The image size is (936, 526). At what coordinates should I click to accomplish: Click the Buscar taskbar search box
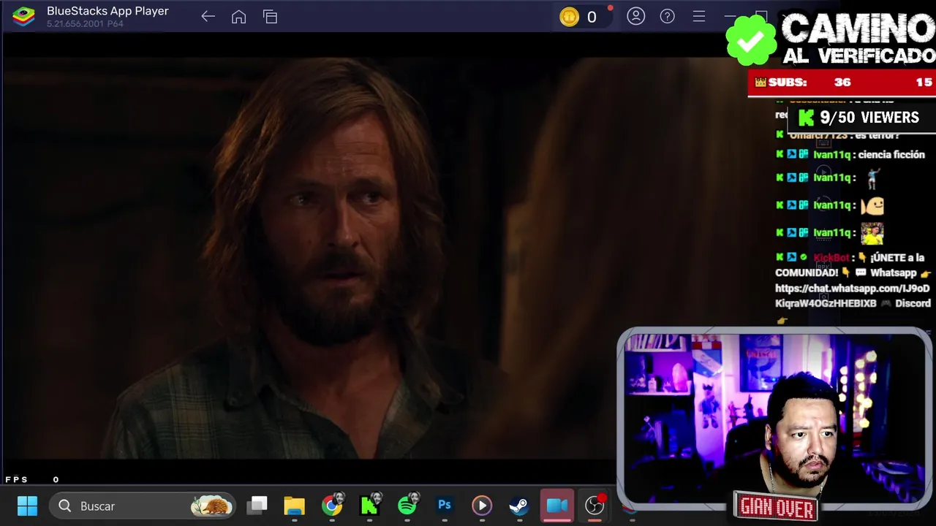click(143, 506)
